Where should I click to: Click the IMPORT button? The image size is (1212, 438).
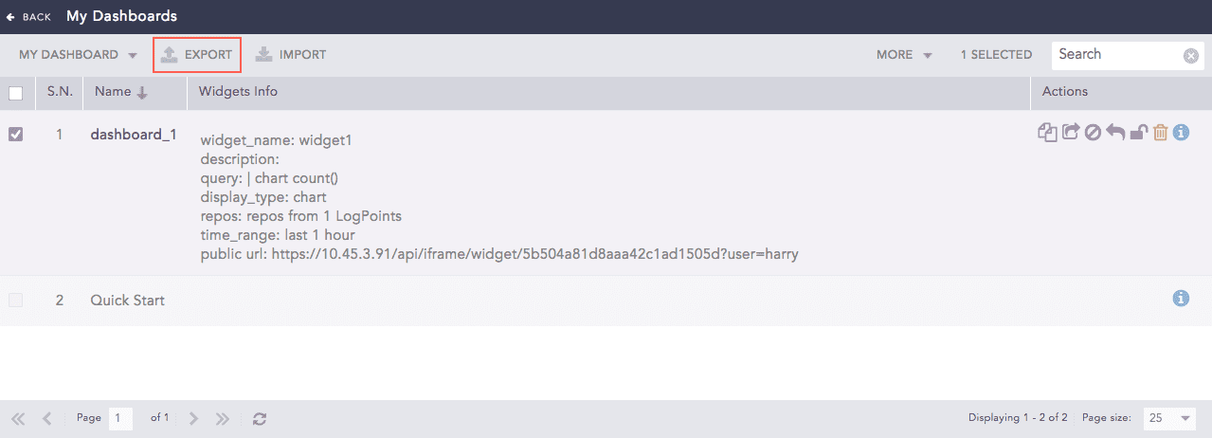291,55
